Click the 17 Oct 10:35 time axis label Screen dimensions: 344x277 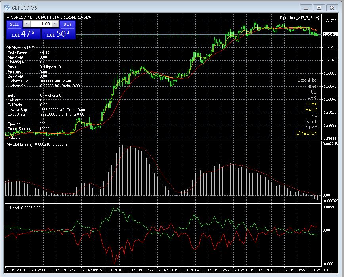pos(117,270)
